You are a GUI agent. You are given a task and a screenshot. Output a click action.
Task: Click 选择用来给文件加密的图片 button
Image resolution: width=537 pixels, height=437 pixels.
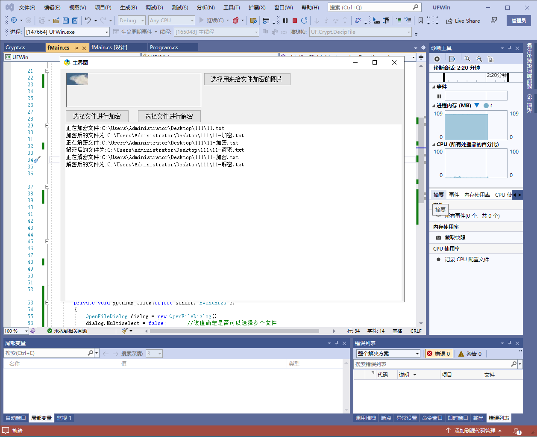point(247,79)
